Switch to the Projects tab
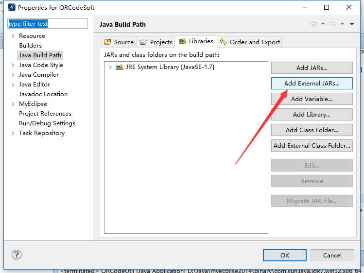 click(x=156, y=42)
